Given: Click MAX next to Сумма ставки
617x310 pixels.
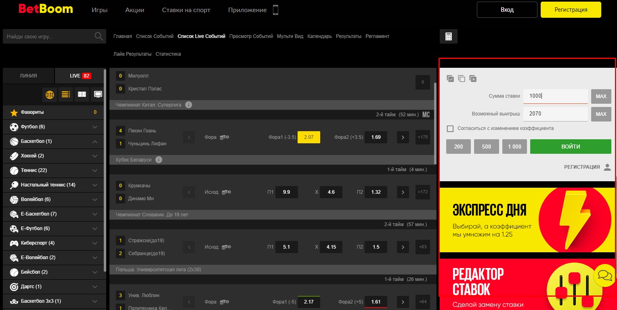Looking at the screenshot, I should pyautogui.click(x=601, y=96).
